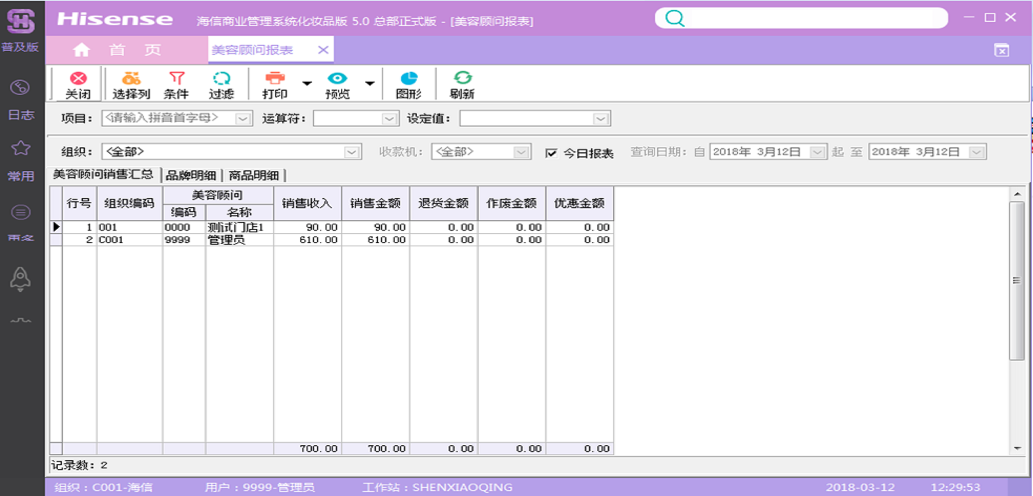The width and height of the screenshot is (1033, 496).
Task: Click the 编码 sub-column header
Action: (184, 212)
